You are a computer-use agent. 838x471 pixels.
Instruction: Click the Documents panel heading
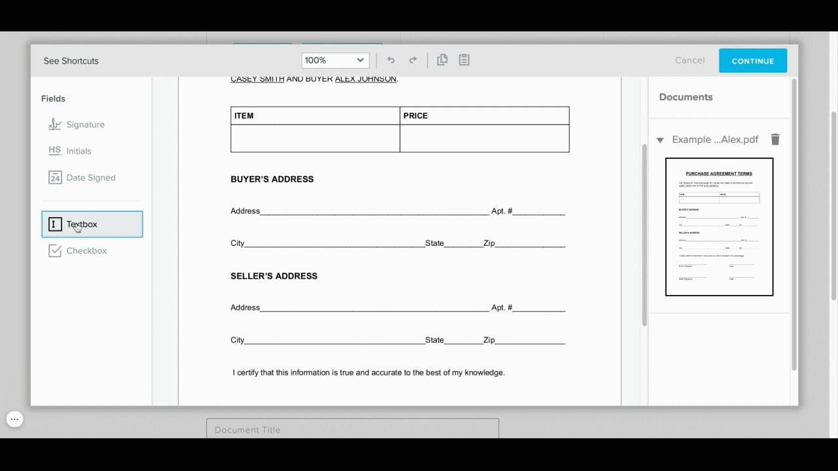(685, 97)
